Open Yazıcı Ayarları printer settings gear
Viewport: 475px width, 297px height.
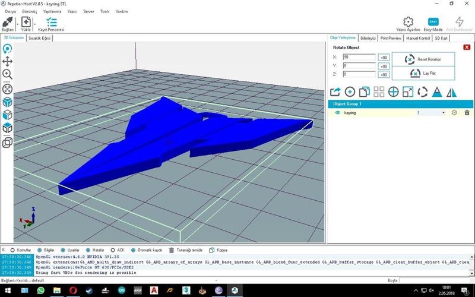(x=408, y=22)
